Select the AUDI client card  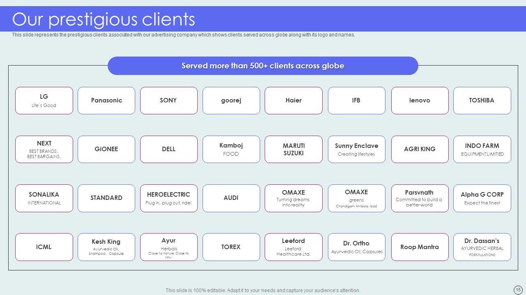(x=231, y=198)
